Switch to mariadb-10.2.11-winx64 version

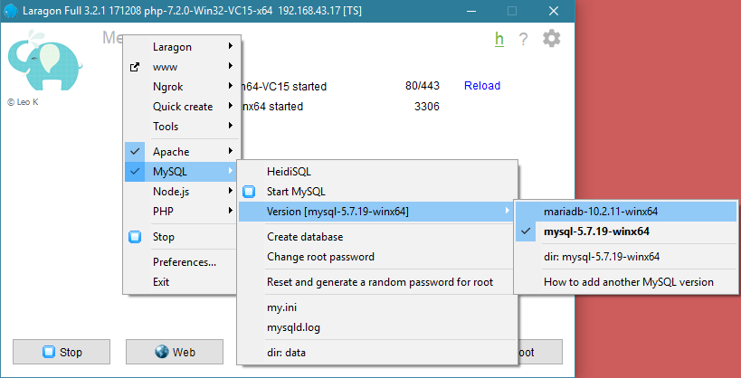[626, 212]
